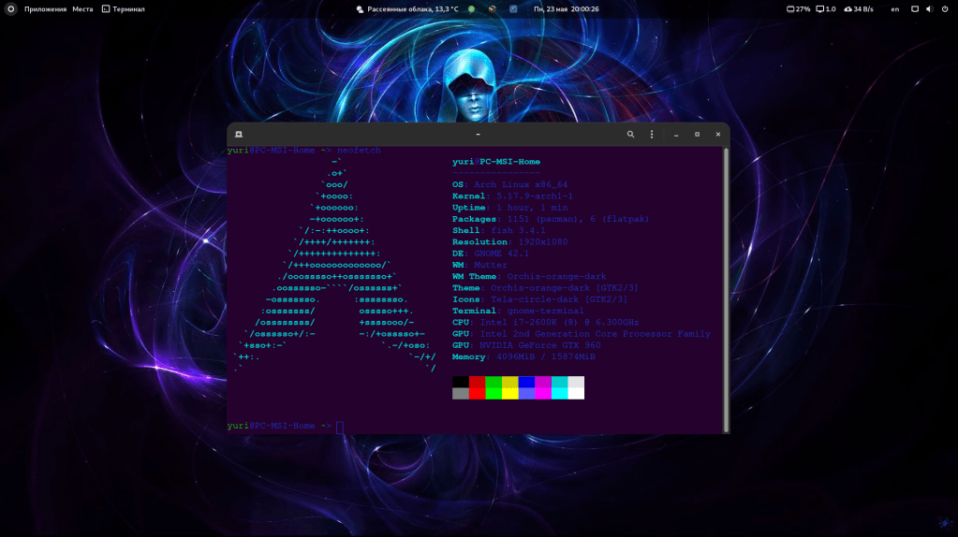Image resolution: width=958 pixels, height=537 pixels.
Task: Open the Приложения menu
Action: point(45,8)
